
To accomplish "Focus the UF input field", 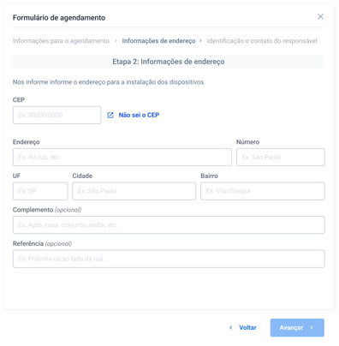I will click(40, 191).
